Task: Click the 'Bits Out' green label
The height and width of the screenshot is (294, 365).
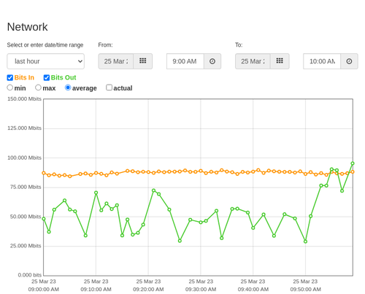Action: click(64, 77)
